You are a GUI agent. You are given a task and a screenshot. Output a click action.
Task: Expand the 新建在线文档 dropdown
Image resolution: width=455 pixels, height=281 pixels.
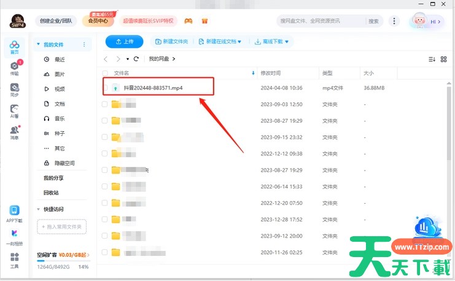tap(220, 42)
